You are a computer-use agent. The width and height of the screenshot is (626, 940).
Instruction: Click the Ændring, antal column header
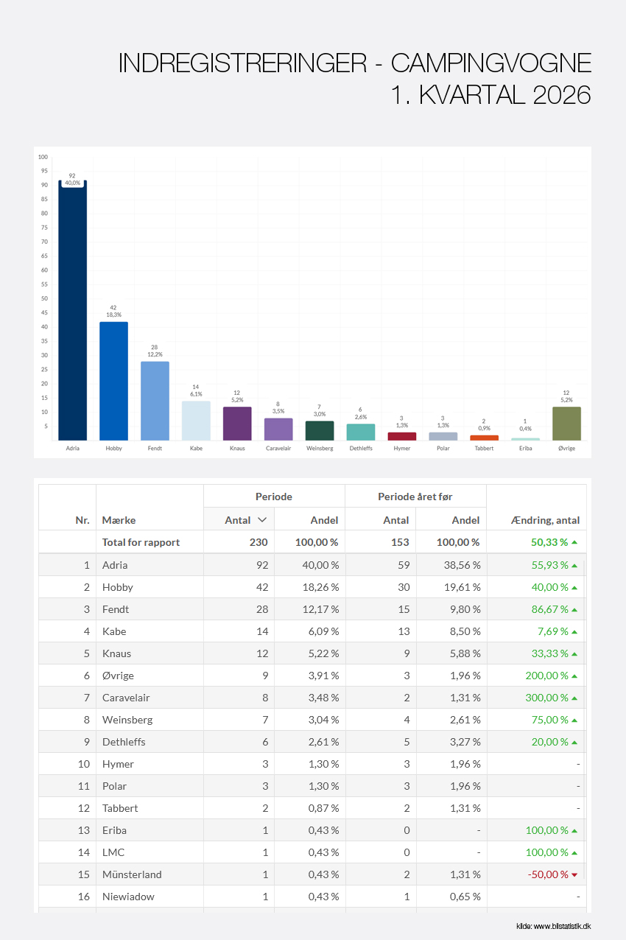[544, 520]
